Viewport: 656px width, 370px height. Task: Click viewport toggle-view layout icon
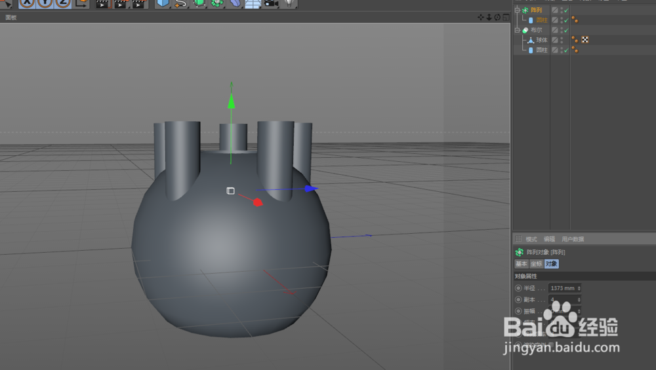point(506,17)
